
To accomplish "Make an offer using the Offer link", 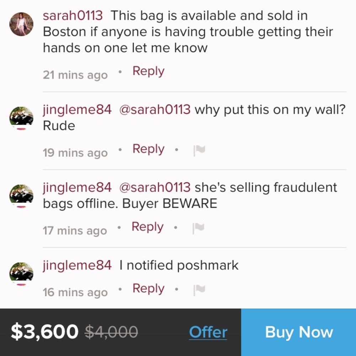I will click(208, 333).
